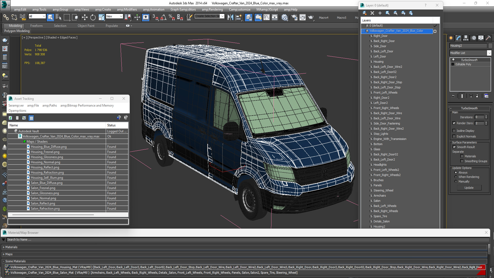Switch to the Object Paint ribbon tab
The image size is (494, 278).
pyautogui.click(x=86, y=26)
